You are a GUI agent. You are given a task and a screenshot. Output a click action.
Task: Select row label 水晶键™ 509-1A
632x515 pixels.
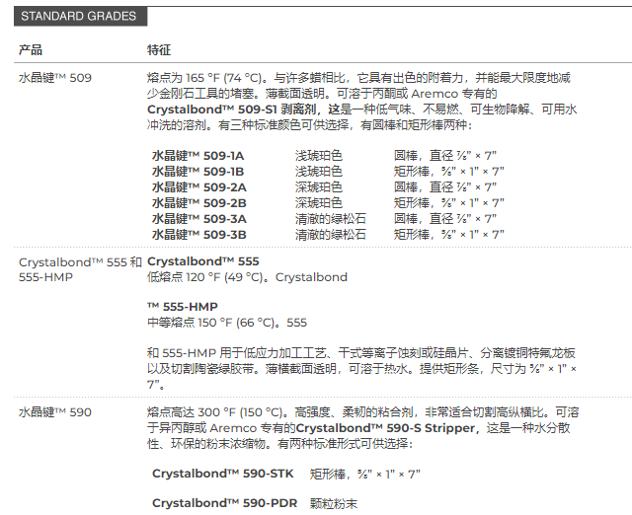(x=197, y=156)
